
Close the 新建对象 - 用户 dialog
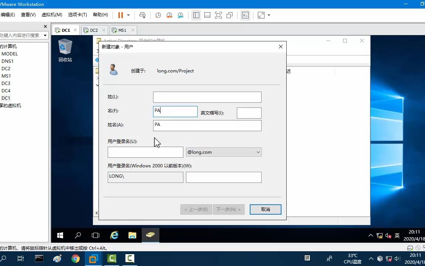(280, 47)
